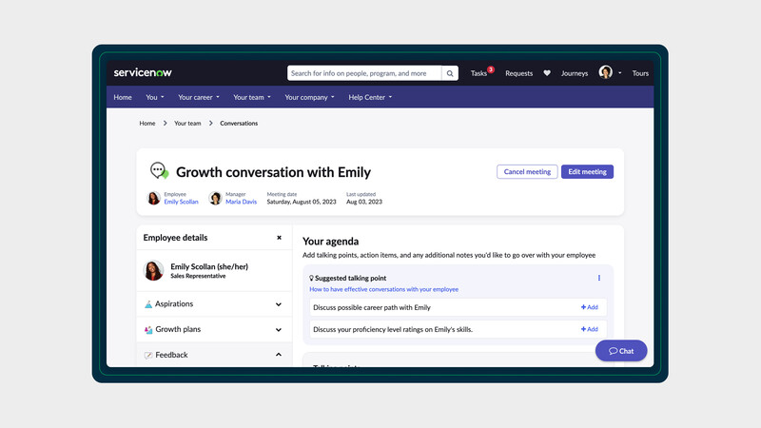The width and height of the screenshot is (761, 428).
Task: Click the search magnifier icon
Action: [450, 73]
